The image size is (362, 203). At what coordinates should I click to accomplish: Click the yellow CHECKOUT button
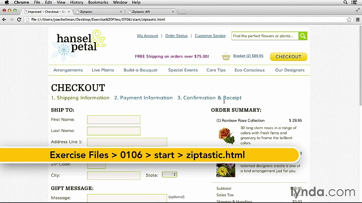288,57
